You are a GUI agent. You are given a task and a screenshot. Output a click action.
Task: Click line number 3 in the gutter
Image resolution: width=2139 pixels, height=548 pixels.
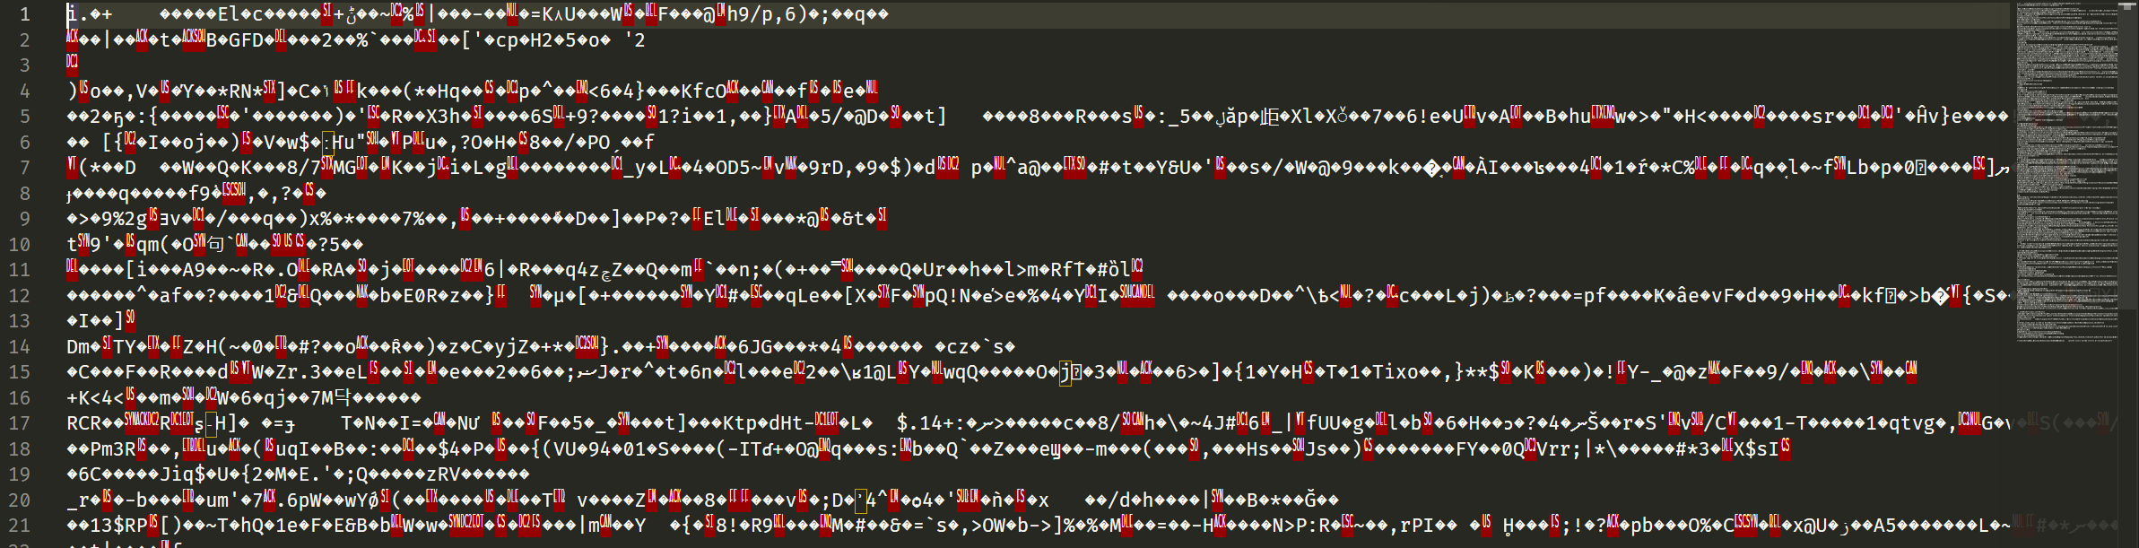[25, 65]
